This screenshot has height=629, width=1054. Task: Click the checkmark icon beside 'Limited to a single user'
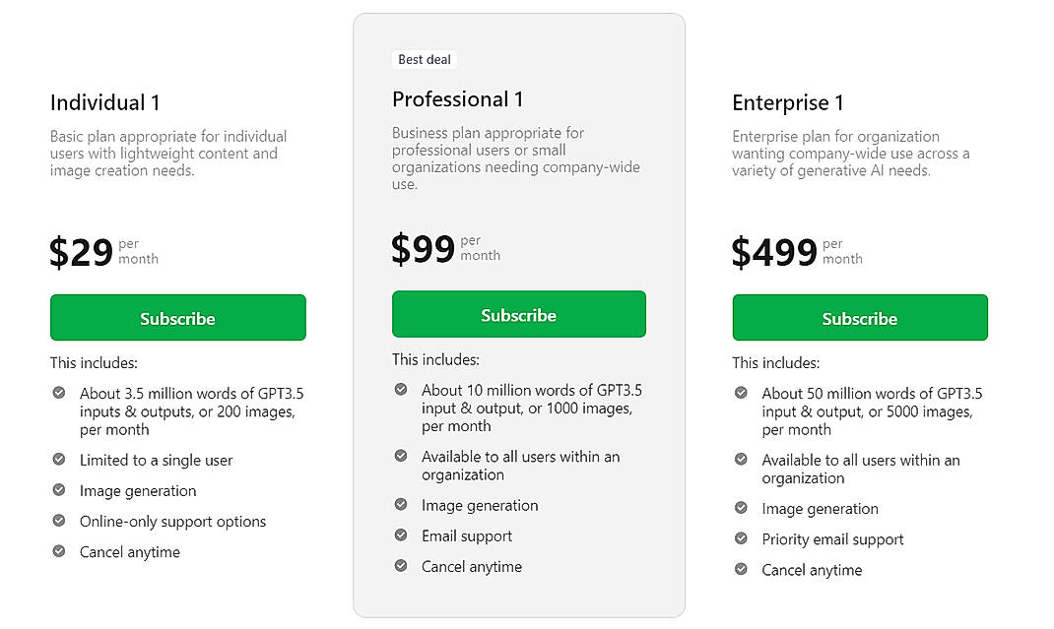coord(59,460)
